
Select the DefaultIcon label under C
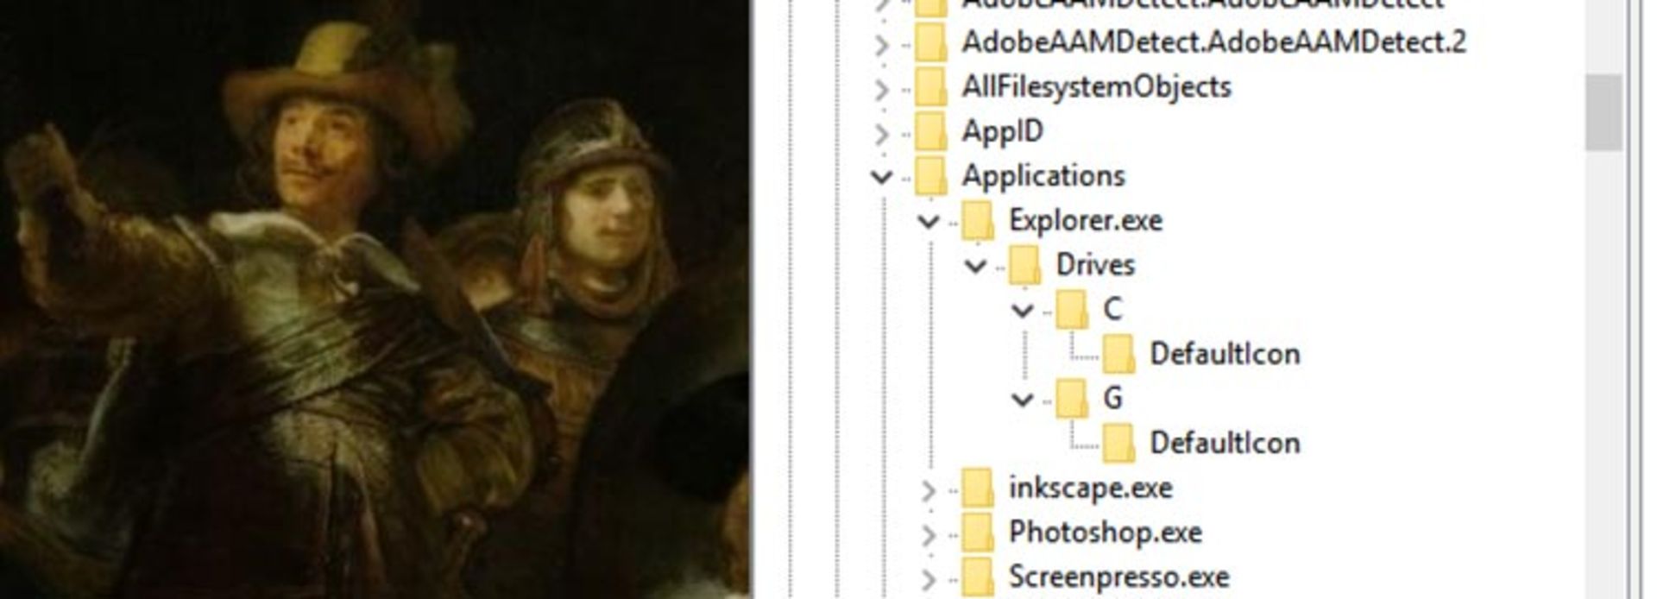point(1225,355)
